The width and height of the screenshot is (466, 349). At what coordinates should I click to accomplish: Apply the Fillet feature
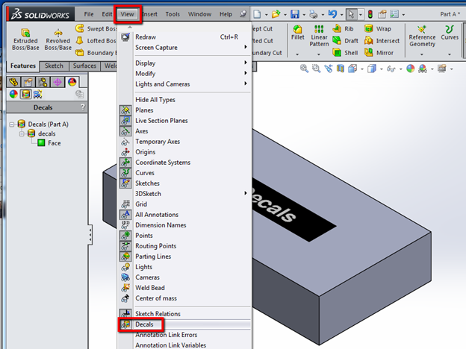(x=297, y=33)
